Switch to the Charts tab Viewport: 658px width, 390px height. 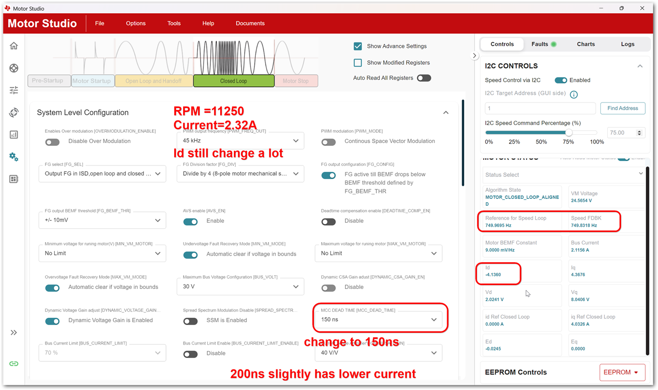pyautogui.click(x=586, y=44)
